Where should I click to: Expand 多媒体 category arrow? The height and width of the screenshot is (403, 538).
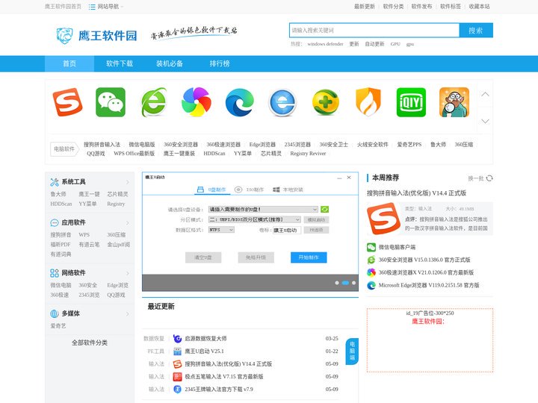tap(128, 313)
